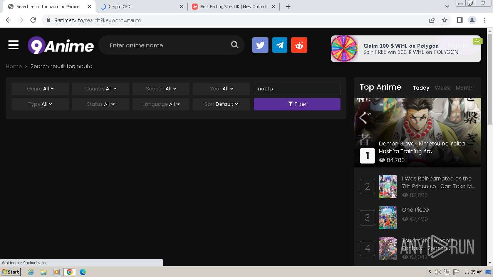Click the Windows Start button
The image size is (493, 277).
pyautogui.click(x=11, y=272)
